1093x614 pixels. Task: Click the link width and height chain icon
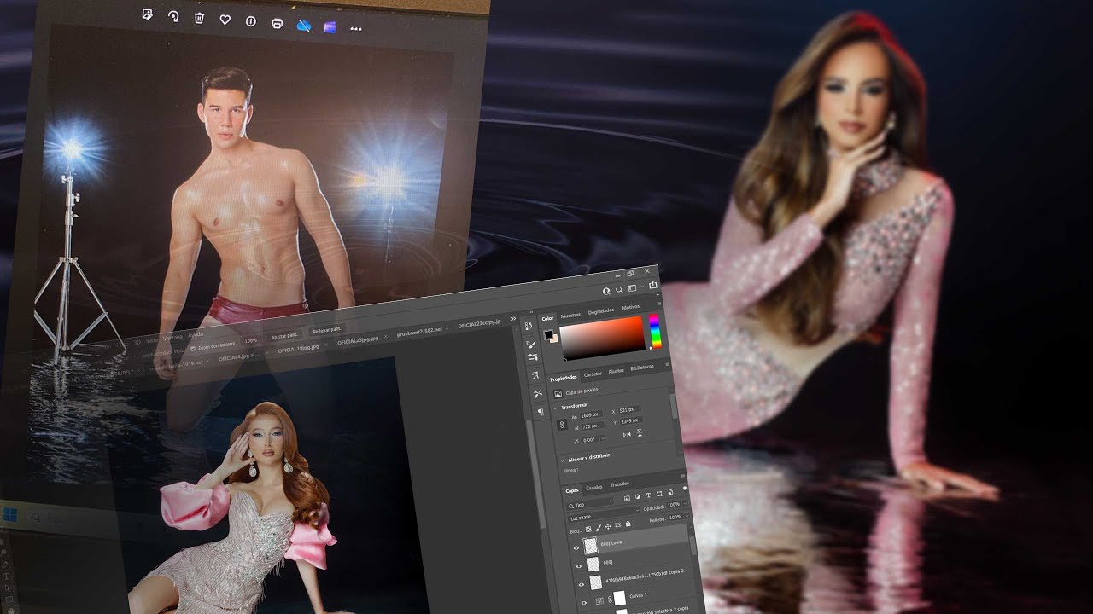point(562,425)
